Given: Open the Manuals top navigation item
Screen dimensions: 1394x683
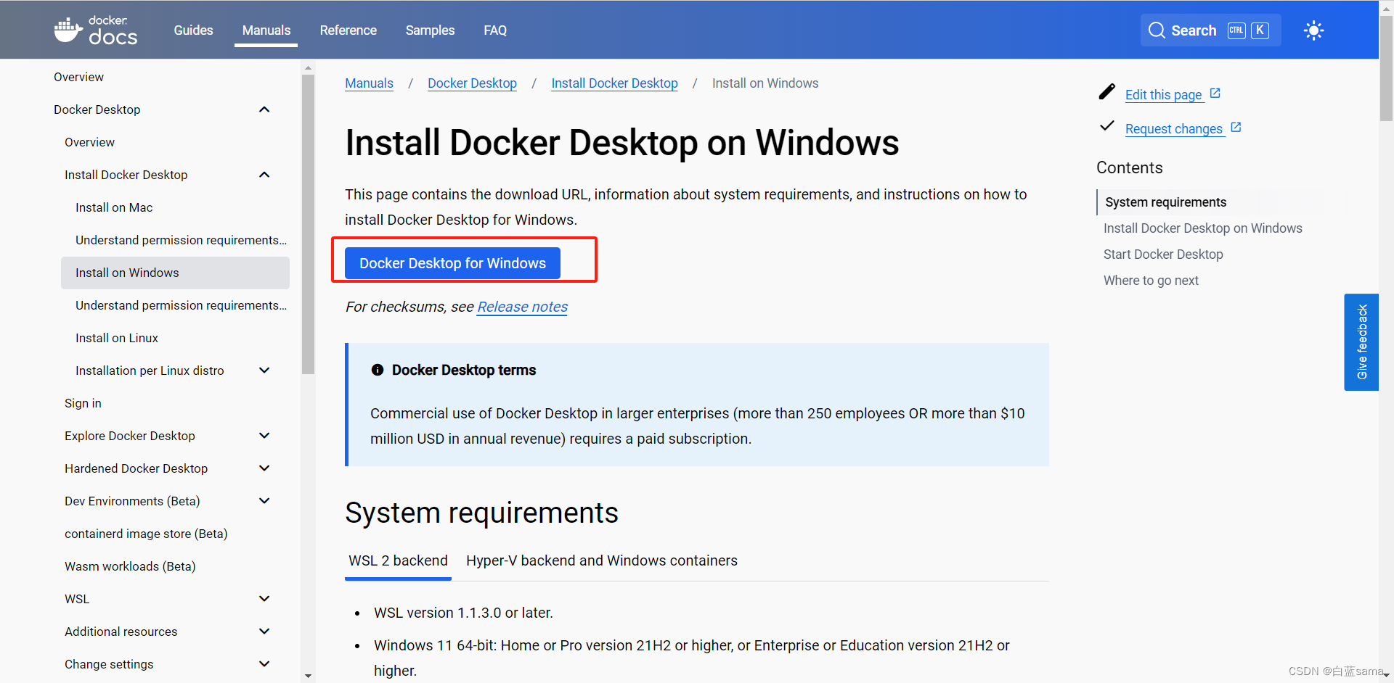Looking at the screenshot, I should [266, 30].
